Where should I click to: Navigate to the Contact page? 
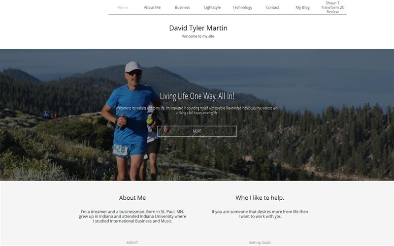(x=272, y=7)
